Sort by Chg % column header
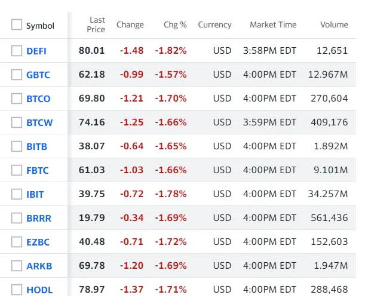Image resolution: width=365 pixels, height=307 pixels. [x=175, y=24]
